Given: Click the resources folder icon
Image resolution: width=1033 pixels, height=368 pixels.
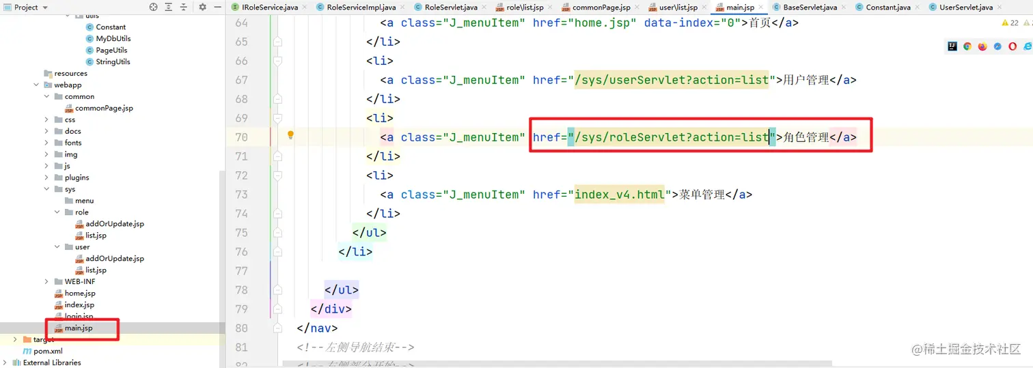Looking at the screenshot, I should 48,73.
